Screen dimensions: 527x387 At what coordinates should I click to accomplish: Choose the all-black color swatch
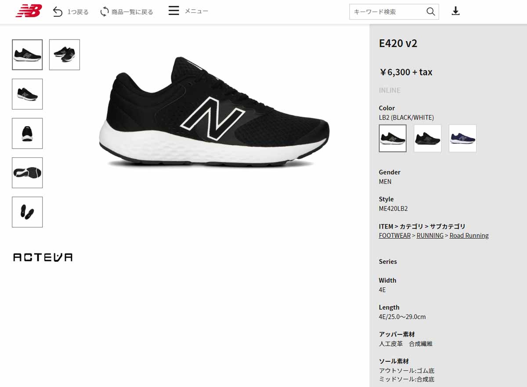click(428, 139)
